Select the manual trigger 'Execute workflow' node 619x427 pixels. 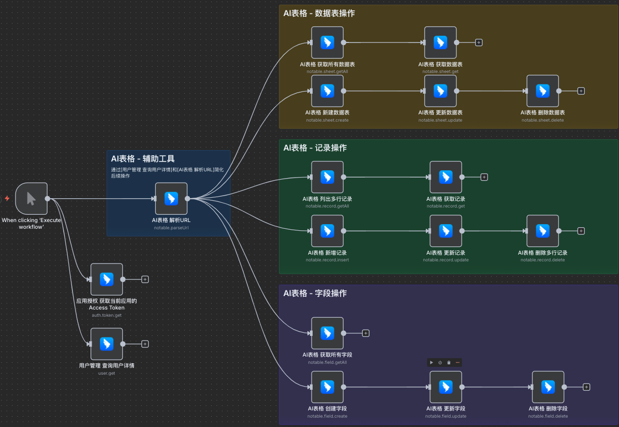(x=31, y=199)
